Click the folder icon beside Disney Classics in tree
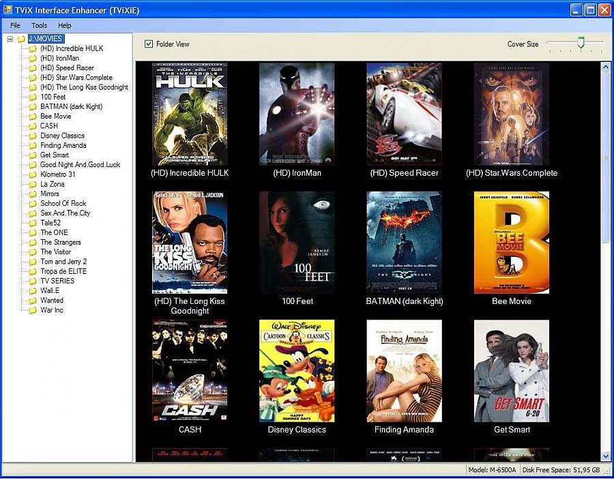 33,136
